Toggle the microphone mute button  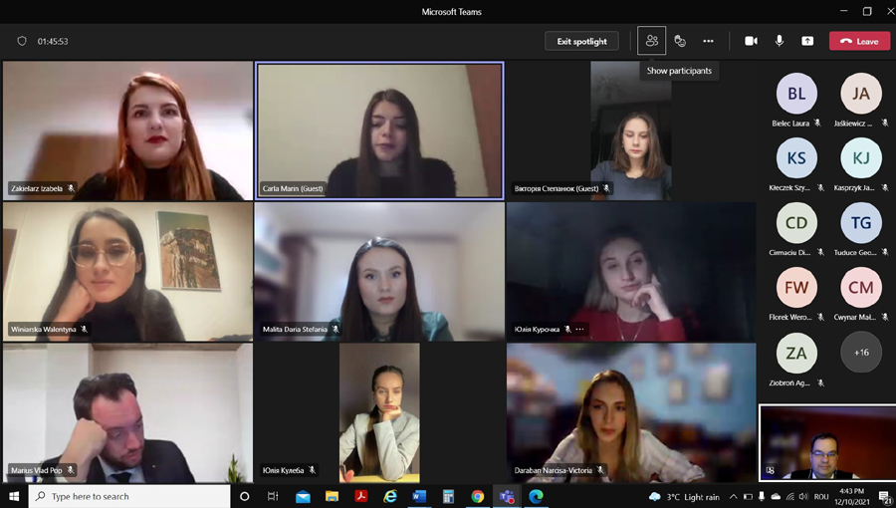[779, 41]
